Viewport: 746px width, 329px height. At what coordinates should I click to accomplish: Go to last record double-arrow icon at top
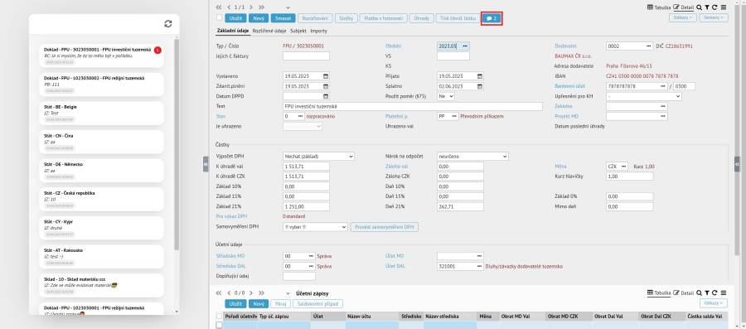coord(262,7)
